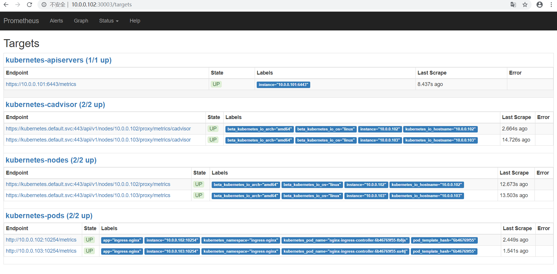
Task: Click the instance="10.0.0.103:10254" label badge
Action: click(172, 251)
